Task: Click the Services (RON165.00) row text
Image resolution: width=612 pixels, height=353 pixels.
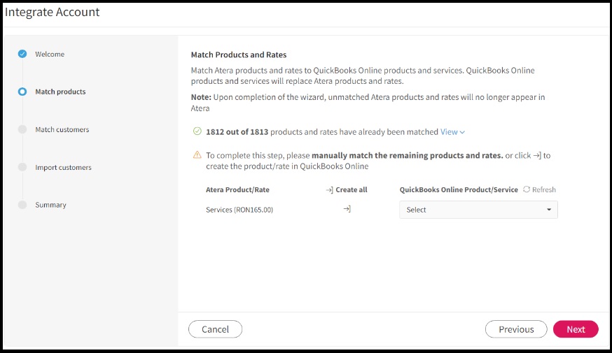Action: (239, 210)
